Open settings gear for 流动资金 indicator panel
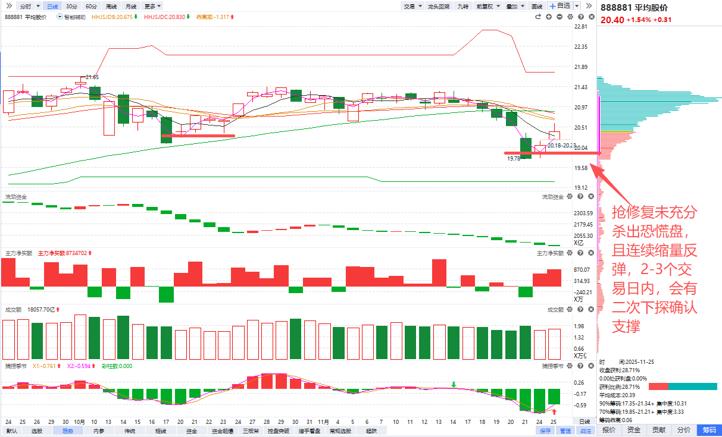Screen dimensions: 722x437 tap(568, 196)
